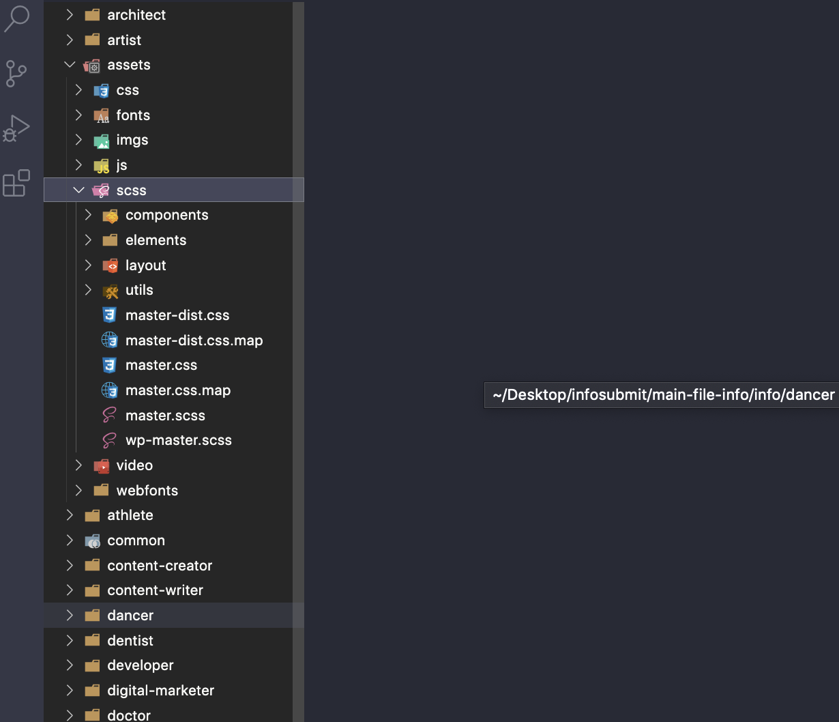Screen dimensions: 839x722
Task: Click the utils folder icon
Action: click(110, 290)
